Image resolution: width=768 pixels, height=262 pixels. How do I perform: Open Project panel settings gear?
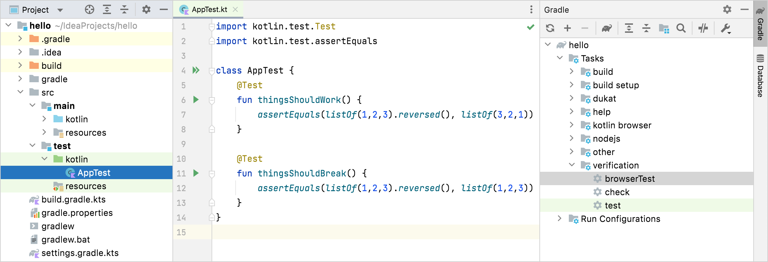click(146, 10)
